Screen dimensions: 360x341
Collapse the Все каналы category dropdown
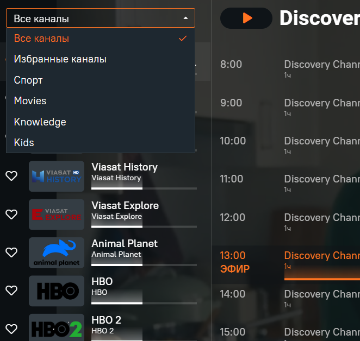coord(101,18)
